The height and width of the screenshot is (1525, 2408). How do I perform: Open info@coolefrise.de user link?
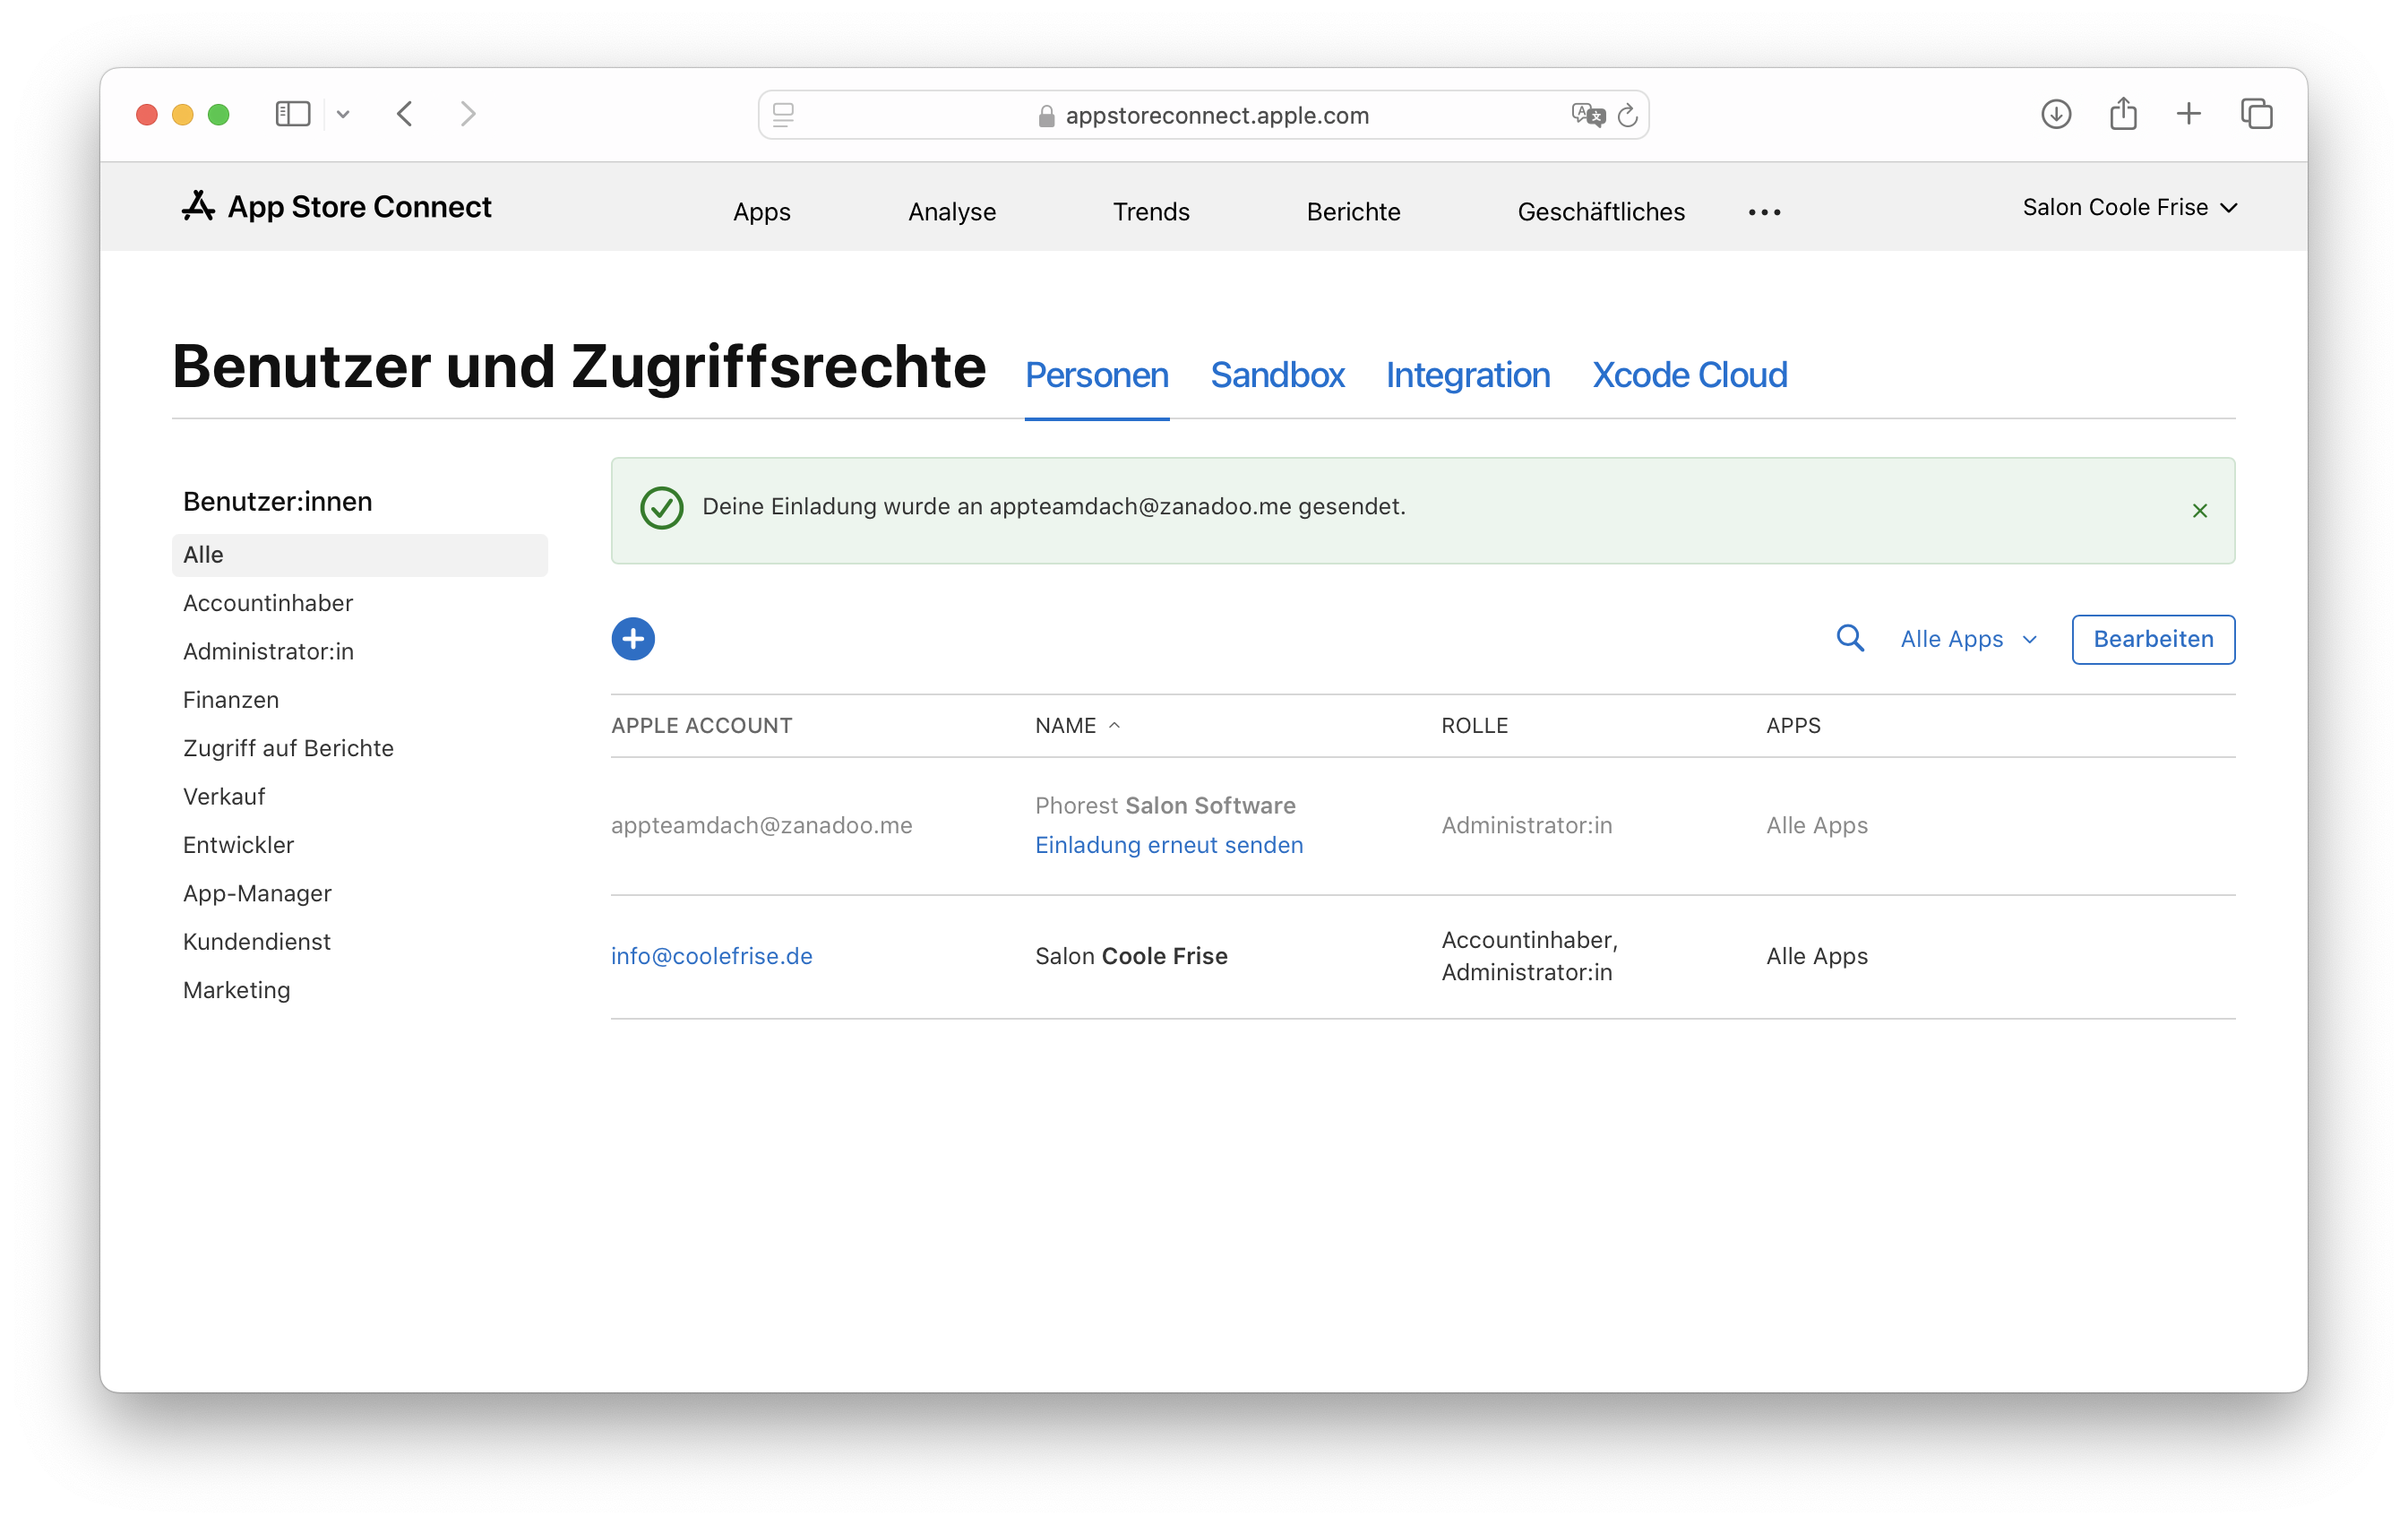point(711,956)
